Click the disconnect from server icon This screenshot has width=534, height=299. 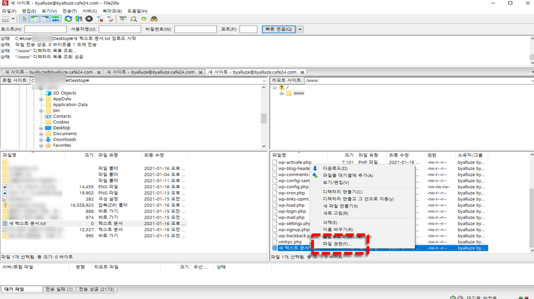[100, 19]
